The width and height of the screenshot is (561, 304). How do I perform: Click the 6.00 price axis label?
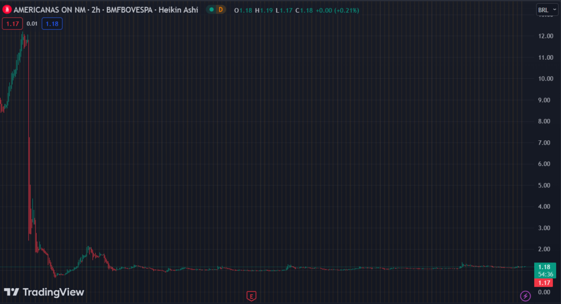[x=544, y=164]
